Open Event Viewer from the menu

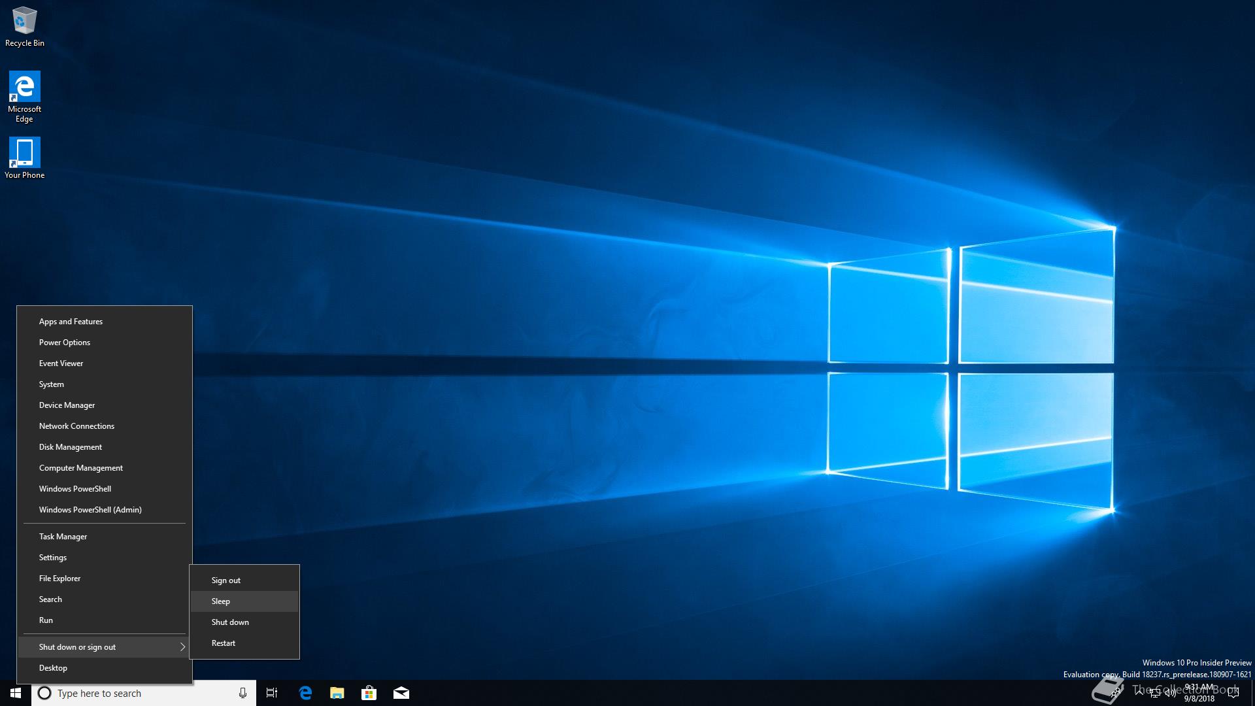click(105, 363)
